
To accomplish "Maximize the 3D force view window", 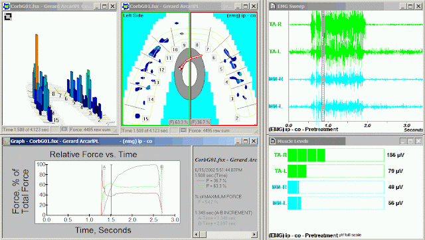I will 105,6.
